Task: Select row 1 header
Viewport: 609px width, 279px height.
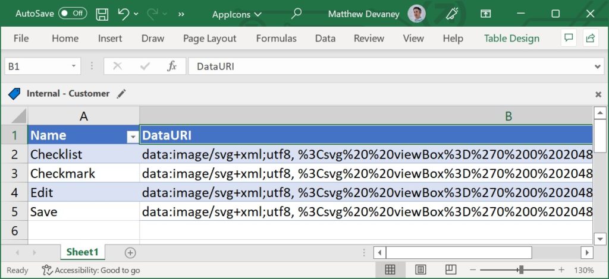Action: tap(14, 135)
